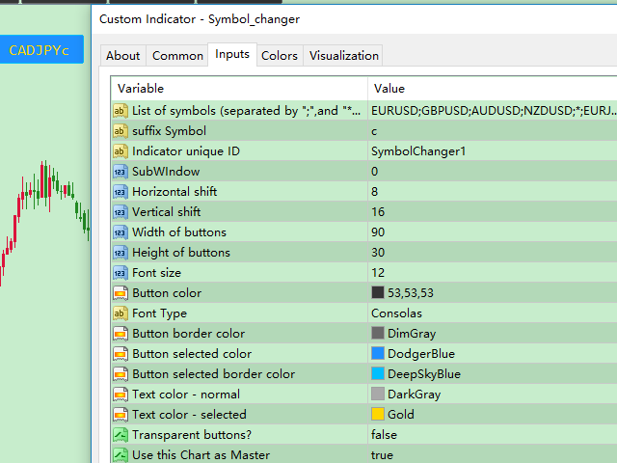Select the Button selected border color label
This screenshot has height=463, width=617.
pos(214,374)
